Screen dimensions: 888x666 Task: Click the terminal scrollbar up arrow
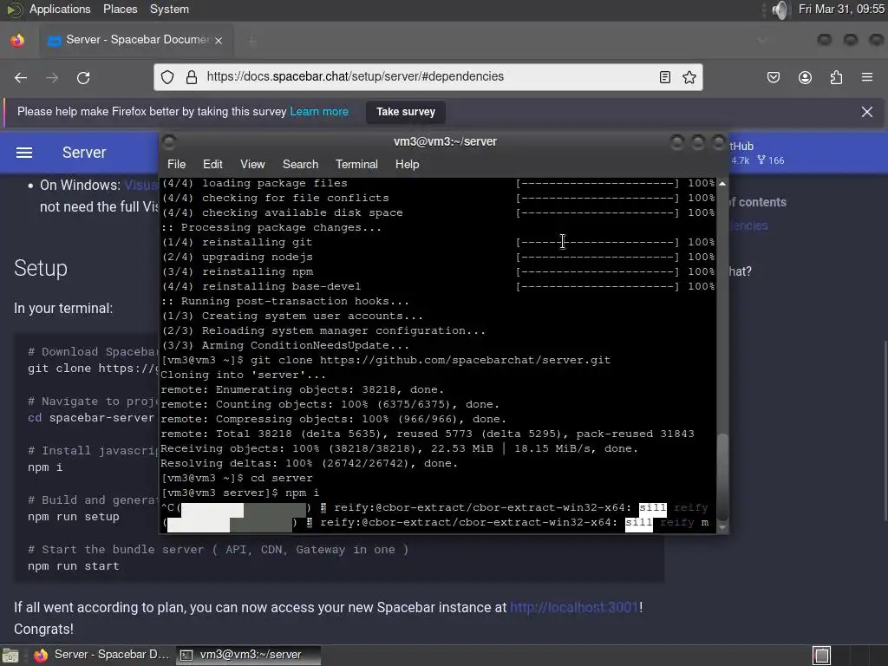click(x=722, y=184)
